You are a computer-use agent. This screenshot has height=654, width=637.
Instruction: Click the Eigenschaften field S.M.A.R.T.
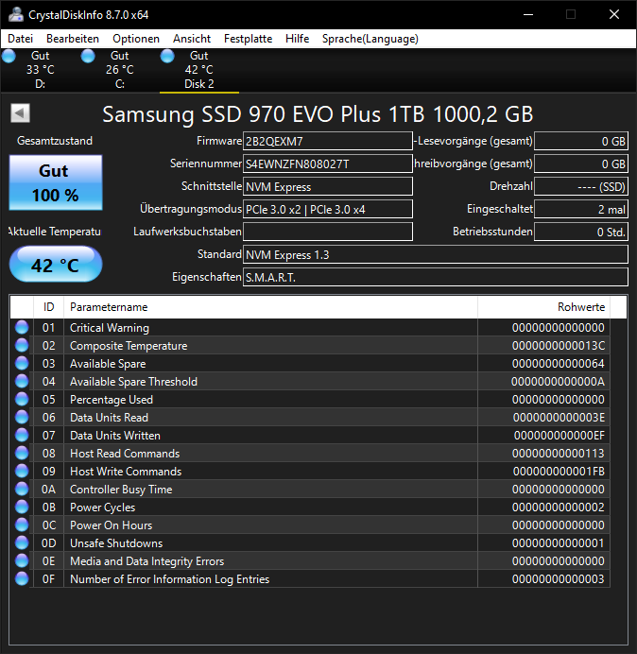[x=436, y=277]
